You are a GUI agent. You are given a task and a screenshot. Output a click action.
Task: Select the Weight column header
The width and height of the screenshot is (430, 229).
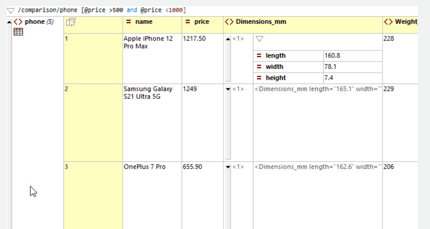pyautogui.click(x=400, y=25)
